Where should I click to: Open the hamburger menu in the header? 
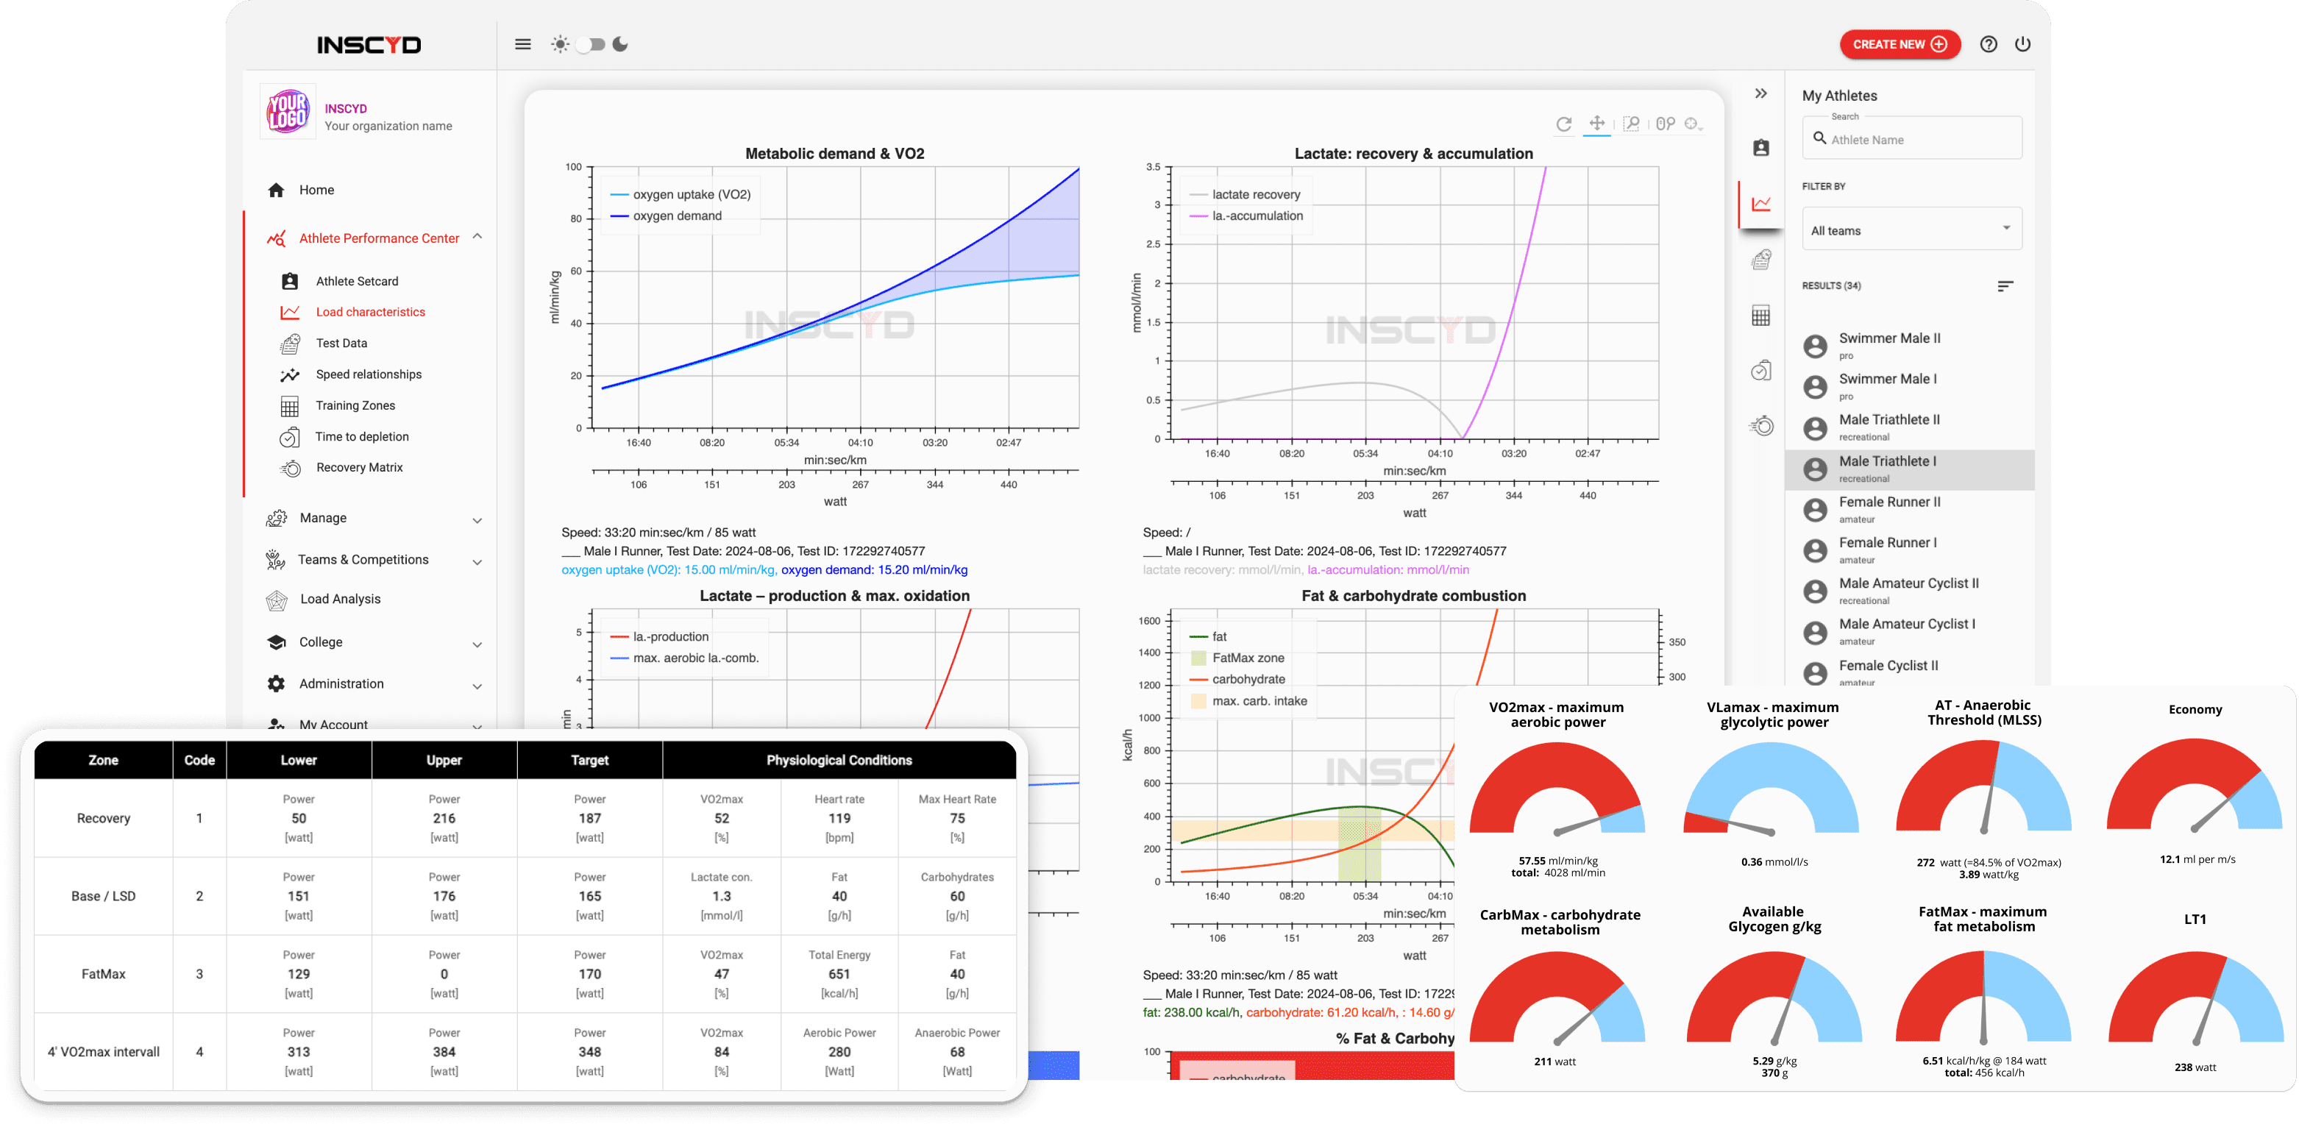coord(523,43)
